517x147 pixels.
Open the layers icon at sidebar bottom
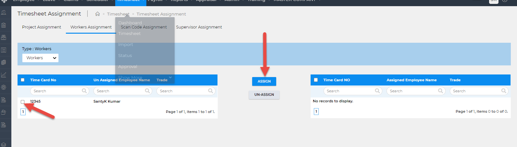point(4,144)
